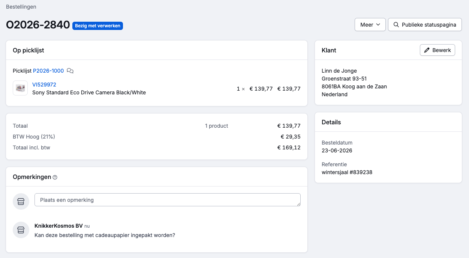Screen dimensions: 469x258
Task: Edit the customer via the Bewerk button
Action: click(x=438, y=50)
